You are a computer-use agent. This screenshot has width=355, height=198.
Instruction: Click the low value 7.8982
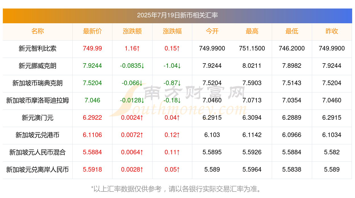point(292,66)
